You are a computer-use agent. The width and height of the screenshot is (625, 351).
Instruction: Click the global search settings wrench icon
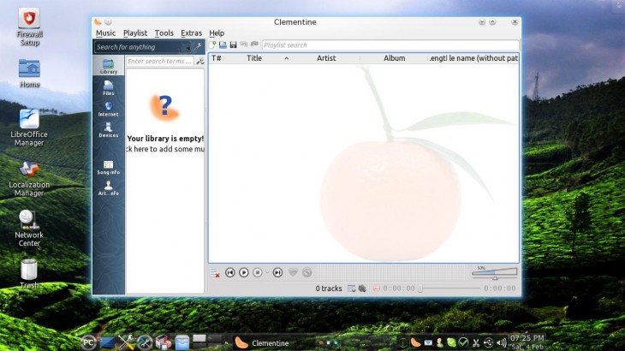pyautogui.click(x=198, y=46)
